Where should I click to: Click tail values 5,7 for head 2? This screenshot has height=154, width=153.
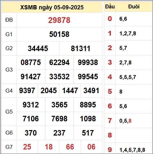point(123,48)
